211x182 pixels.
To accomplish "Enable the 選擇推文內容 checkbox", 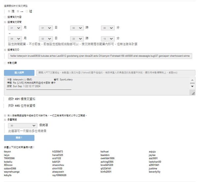I will [x=5, y=16].
